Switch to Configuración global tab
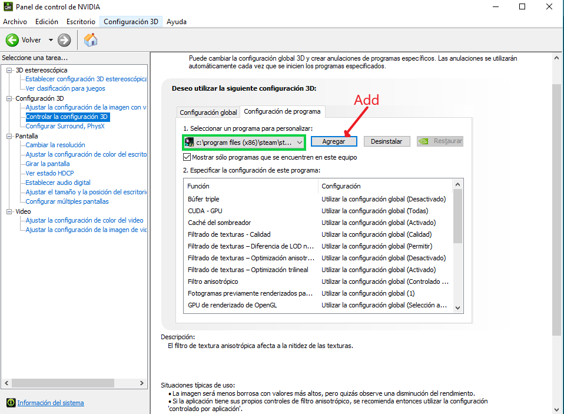 point(208,112)
